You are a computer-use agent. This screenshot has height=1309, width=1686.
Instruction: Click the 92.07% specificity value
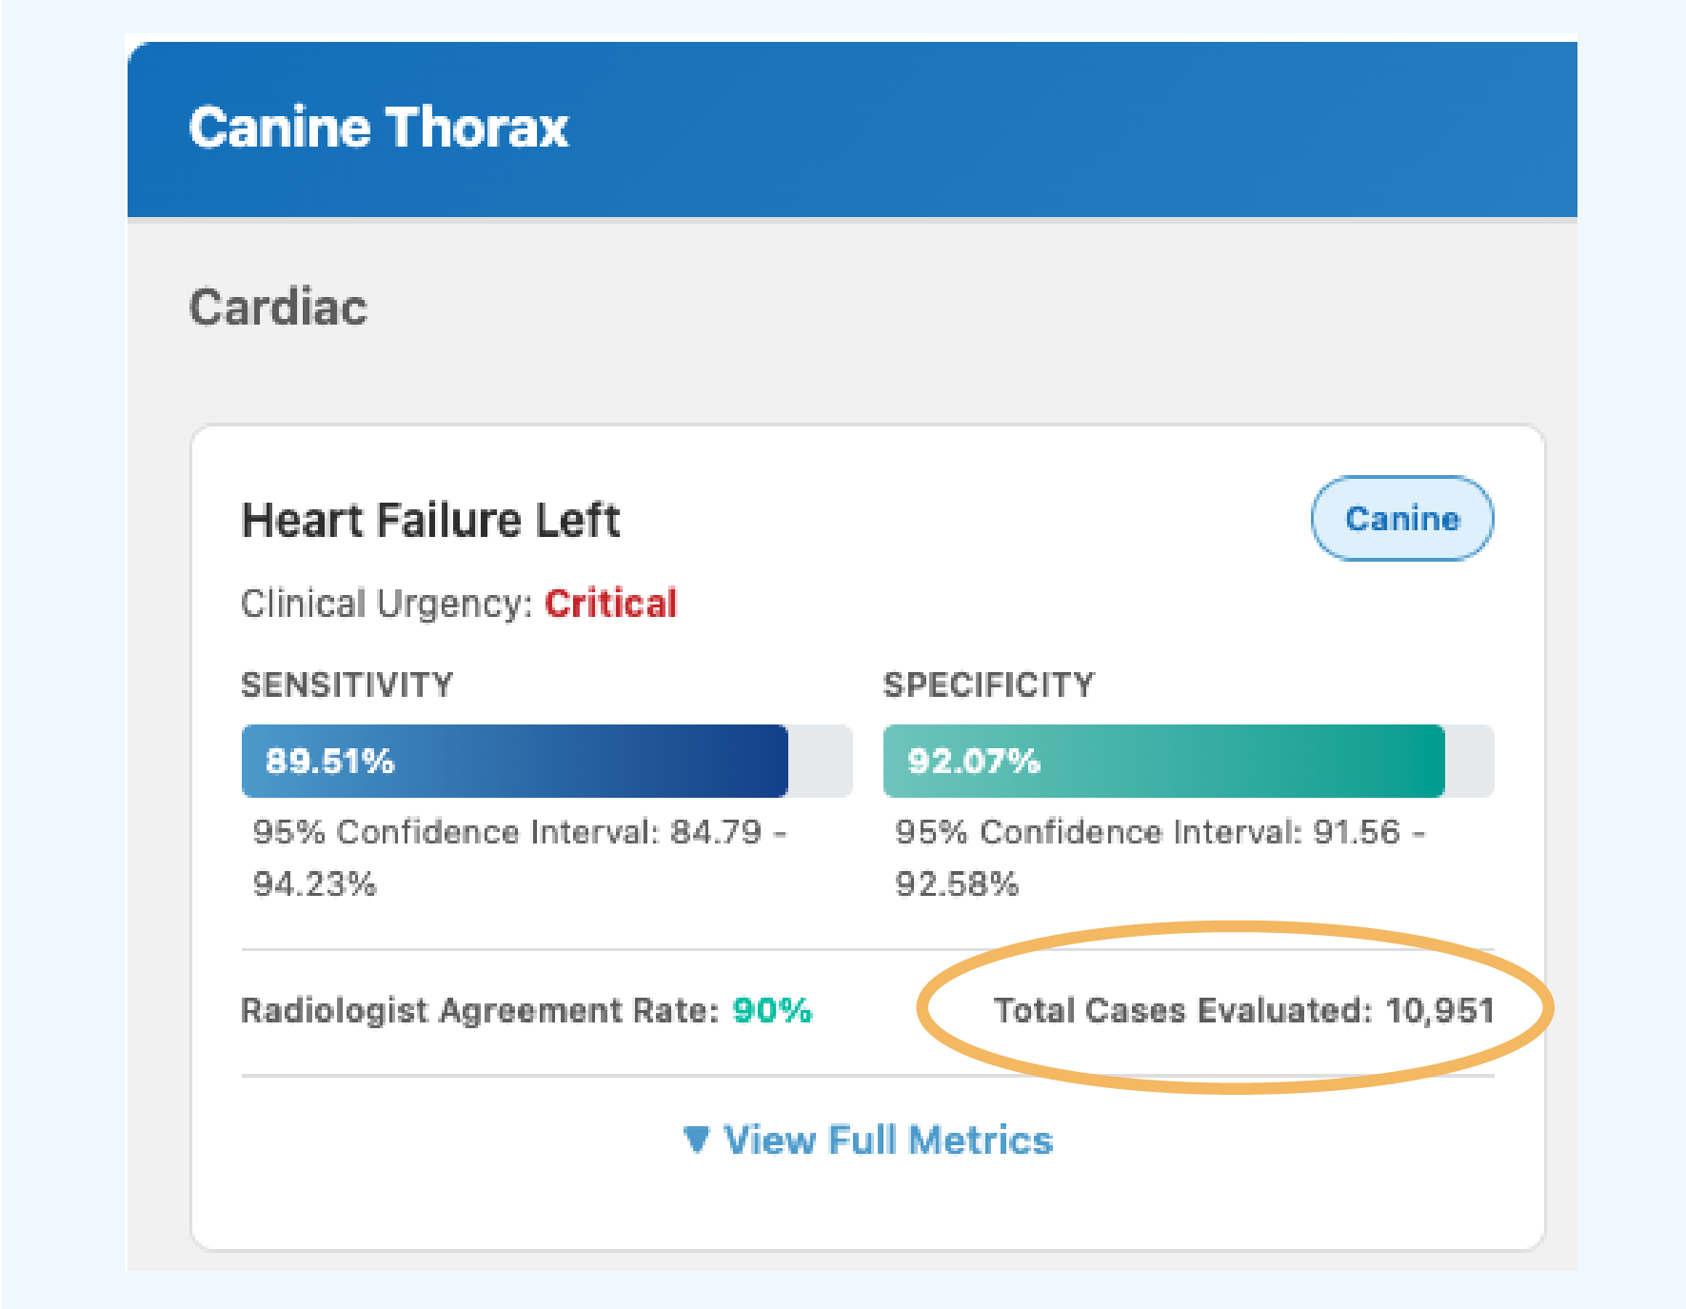[973, 762]
